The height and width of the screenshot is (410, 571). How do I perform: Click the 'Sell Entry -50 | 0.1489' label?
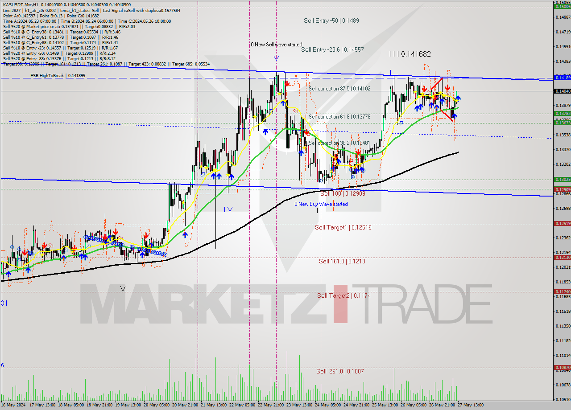331,20
